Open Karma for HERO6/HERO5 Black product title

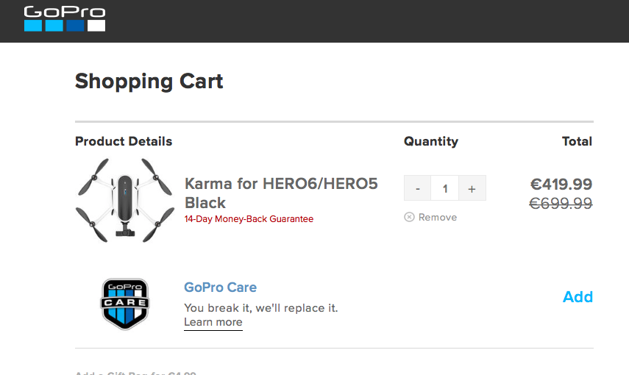281,193
